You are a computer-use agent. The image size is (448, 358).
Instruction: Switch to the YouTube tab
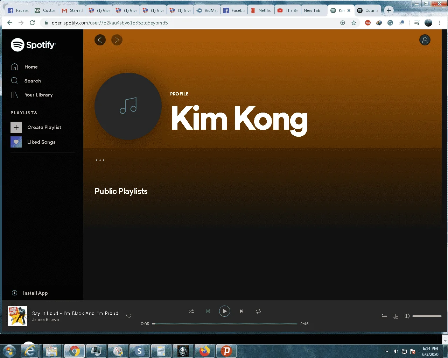tap(288, 10)
